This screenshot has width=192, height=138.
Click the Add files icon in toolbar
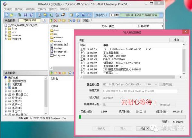click(x=71, y=15)
